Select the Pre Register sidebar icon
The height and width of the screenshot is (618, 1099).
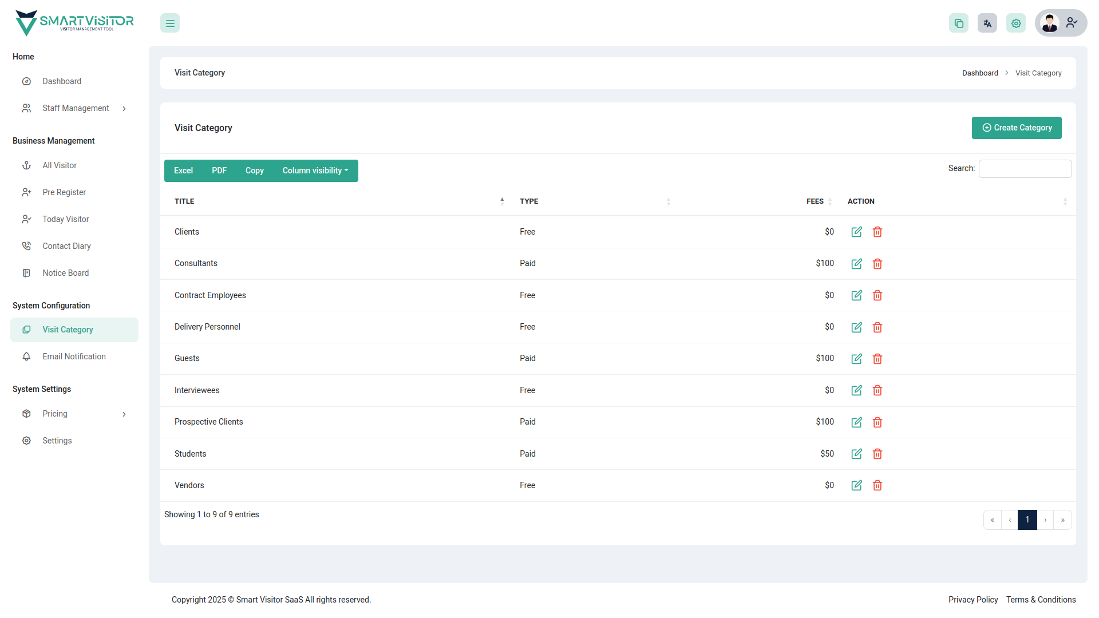click(26, 192)
